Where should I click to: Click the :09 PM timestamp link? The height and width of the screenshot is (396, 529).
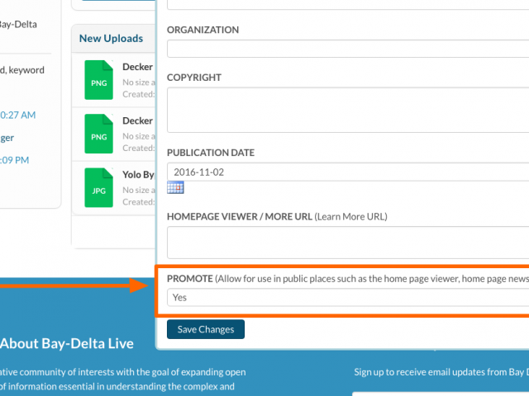click(x=15, y=160)
